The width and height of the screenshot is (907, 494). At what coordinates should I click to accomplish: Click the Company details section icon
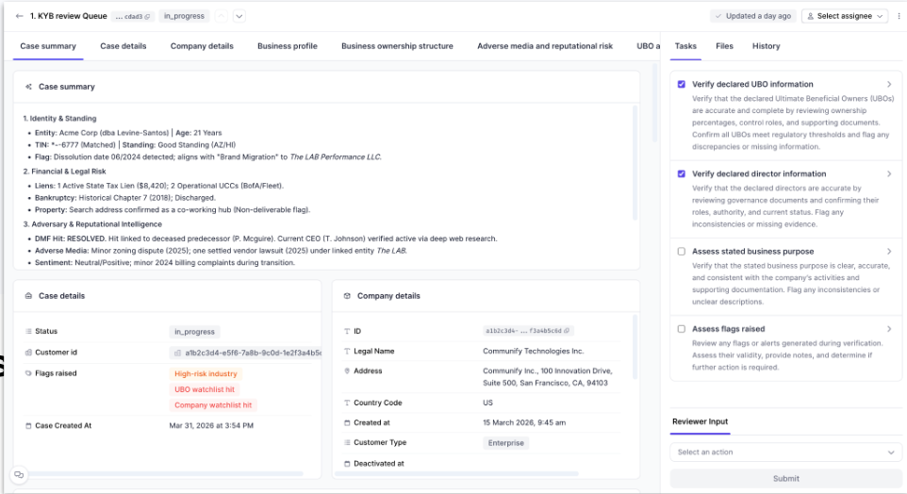347,296
